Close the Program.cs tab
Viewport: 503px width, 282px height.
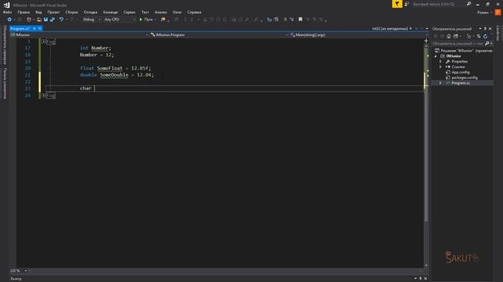[x=40, y=28]
